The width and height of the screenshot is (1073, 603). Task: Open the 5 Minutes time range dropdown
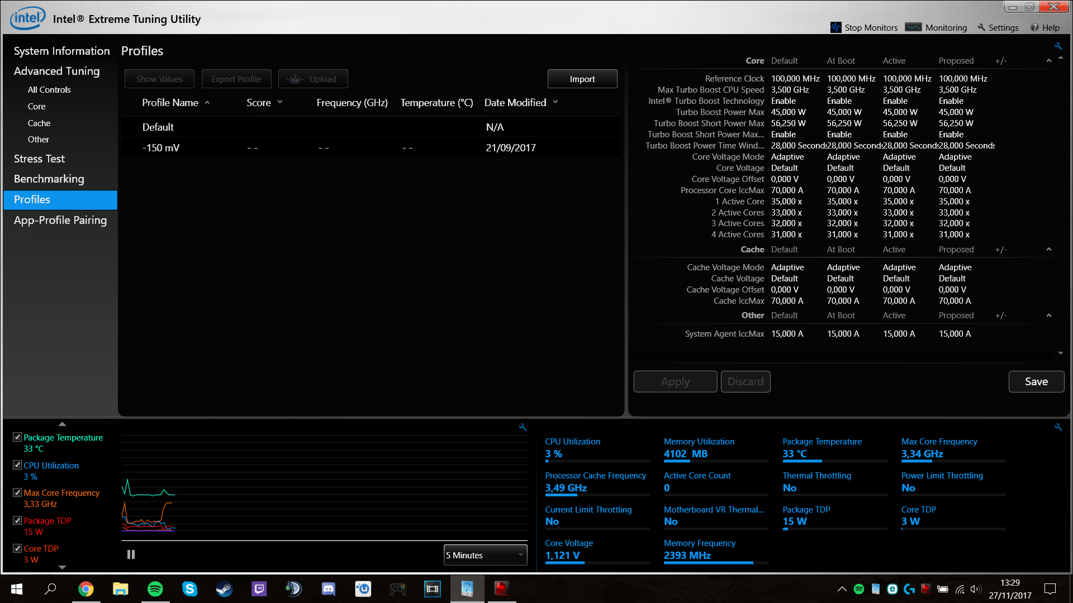point(485,555)
